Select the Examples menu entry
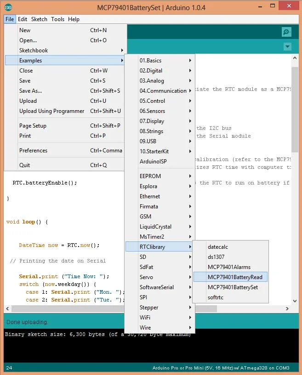Image resolution: width=302 pixels, height=375 pixels. pyautogui.click(x=65, y=60)
